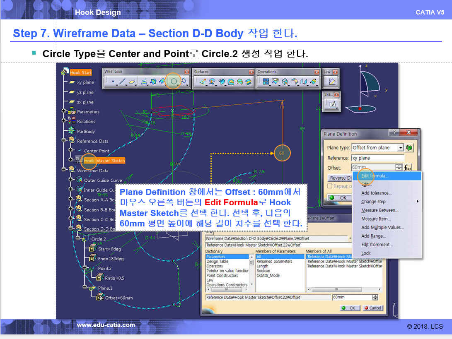This screenshot has width=452, height=339.
Task: Click the Reference field showing xy plane
Action: coord(377,158)
